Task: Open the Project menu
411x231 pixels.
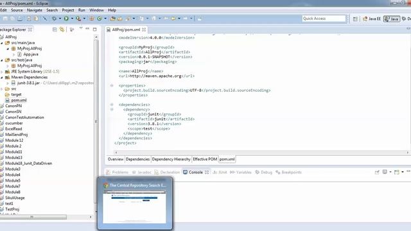Action: click(x=68, y=10)
